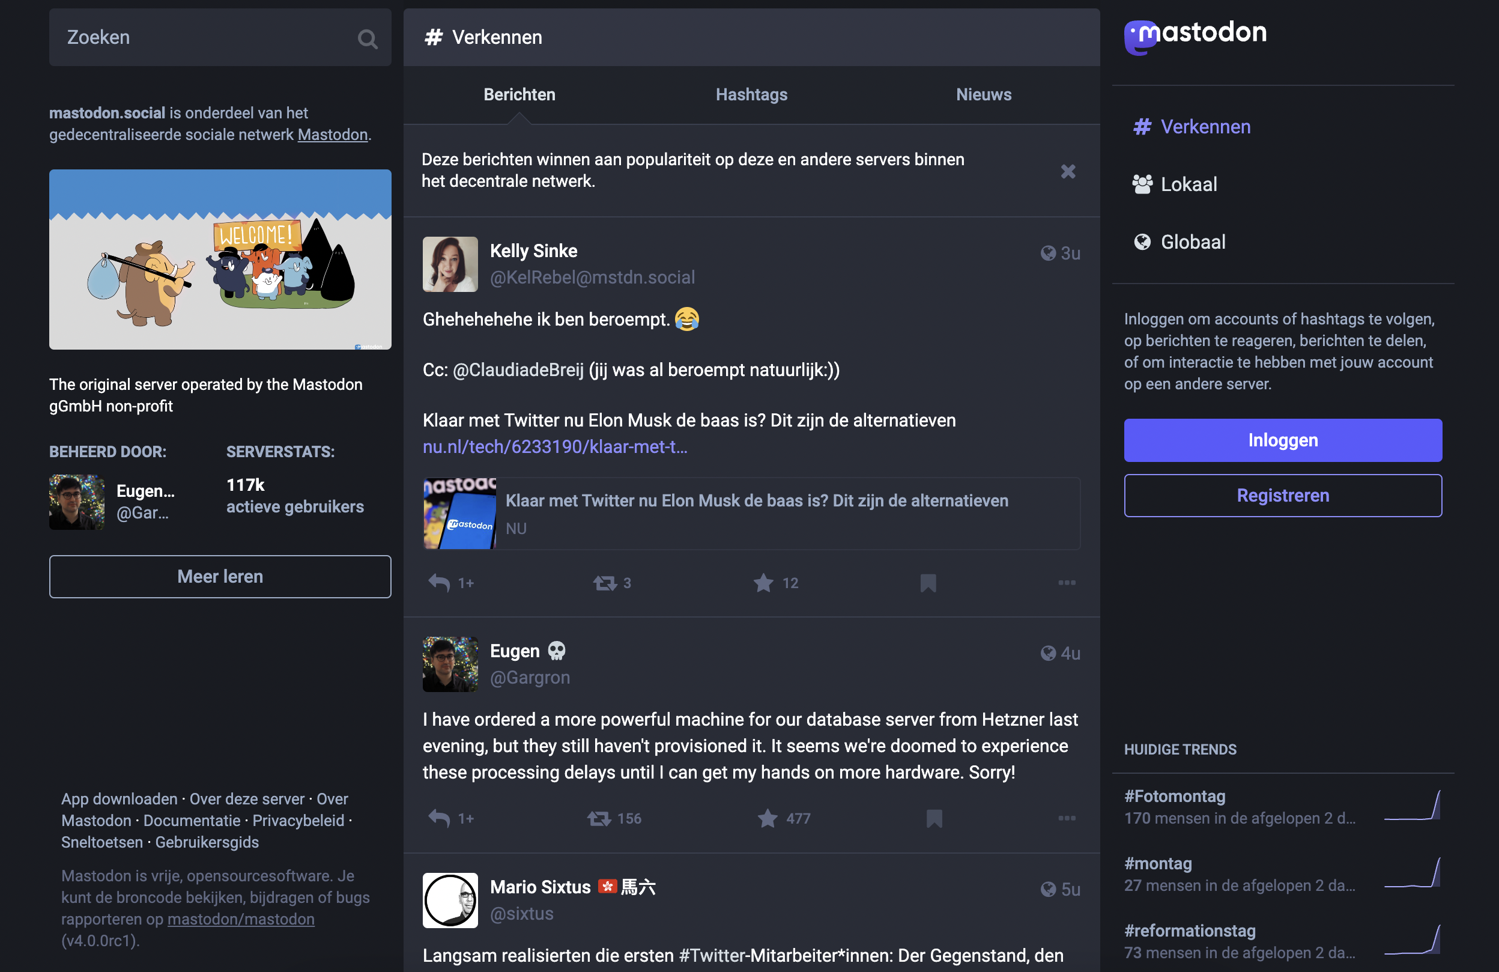This screenshot has height=972, width=1499.
Task: Dismiss the popularity info banner
Action: [1068, 171]
